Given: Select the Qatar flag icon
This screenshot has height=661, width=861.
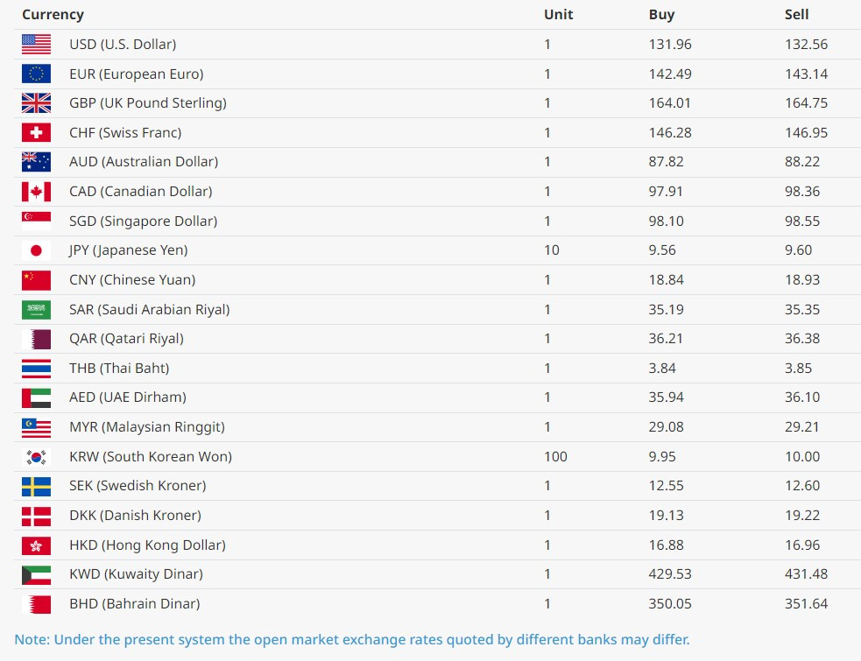Looking at the screenshot, I should (36, 340).
